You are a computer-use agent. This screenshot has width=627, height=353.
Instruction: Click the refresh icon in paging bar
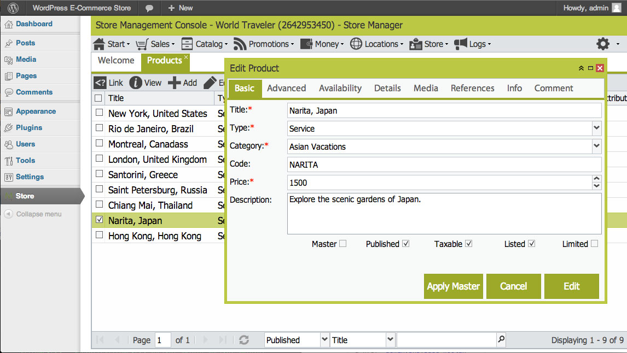tap(244, 340)
